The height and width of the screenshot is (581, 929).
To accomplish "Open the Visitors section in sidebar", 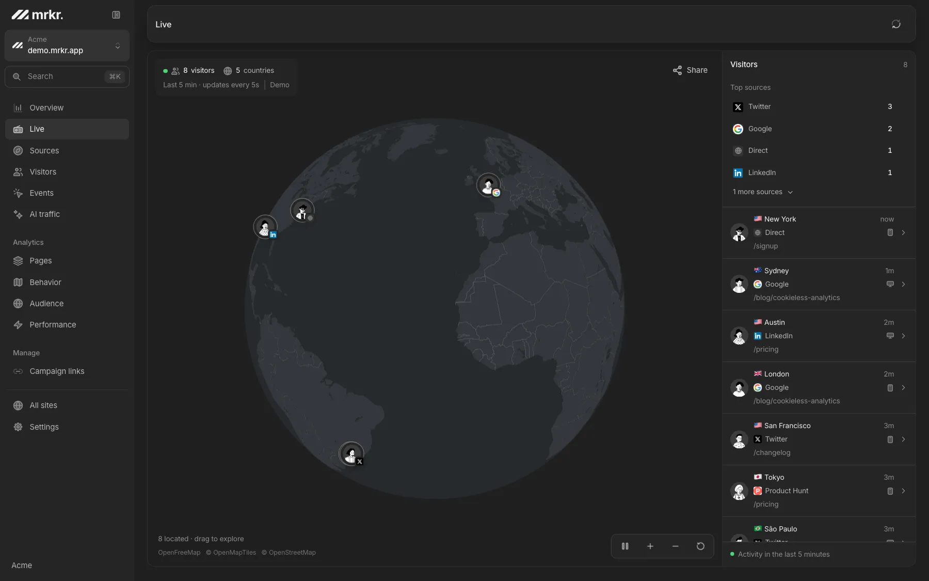I will point(67,172).
